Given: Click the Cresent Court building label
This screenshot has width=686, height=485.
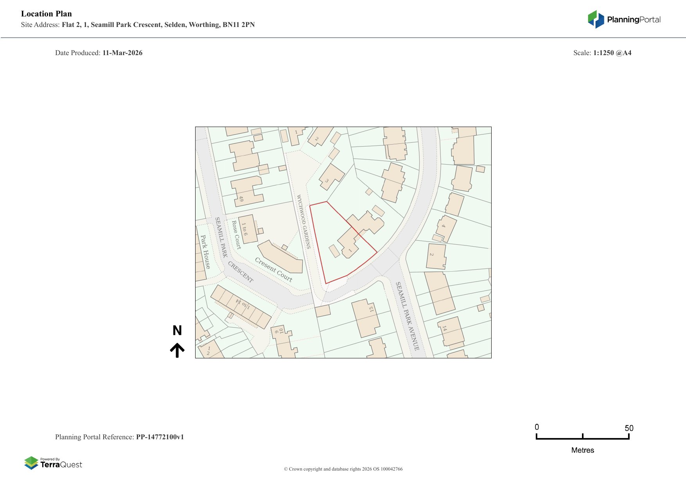Looking at the screenshot, I should point(273,269).
